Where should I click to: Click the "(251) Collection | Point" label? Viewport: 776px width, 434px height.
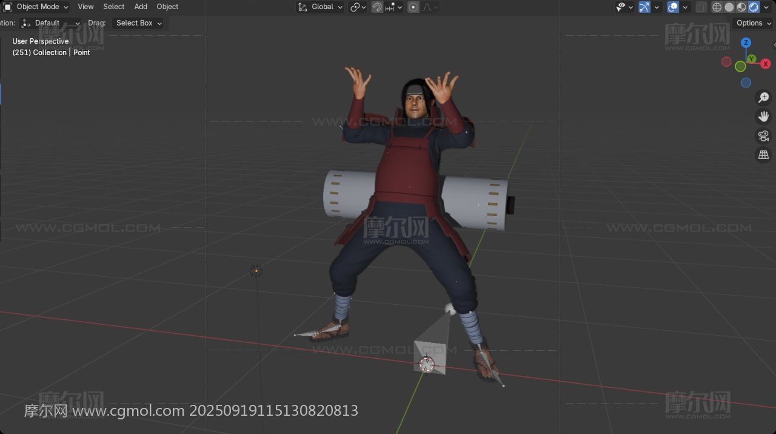(51, 53)
